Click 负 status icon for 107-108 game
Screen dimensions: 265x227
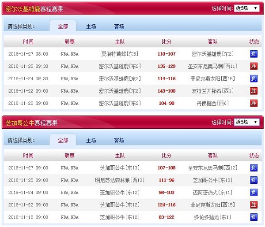tap(254, 168)
